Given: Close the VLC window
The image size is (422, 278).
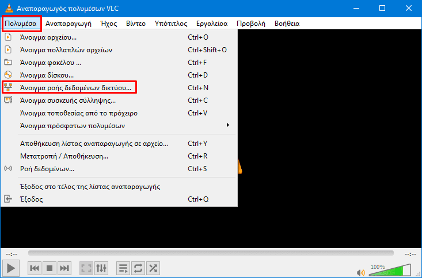Looking at the screenshot, I should [x=409, y=8].
